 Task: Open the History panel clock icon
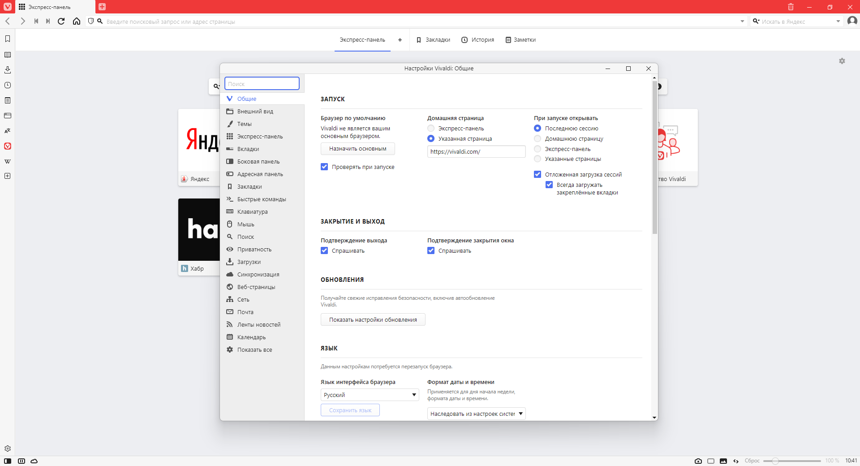click(x=8, y=85)
